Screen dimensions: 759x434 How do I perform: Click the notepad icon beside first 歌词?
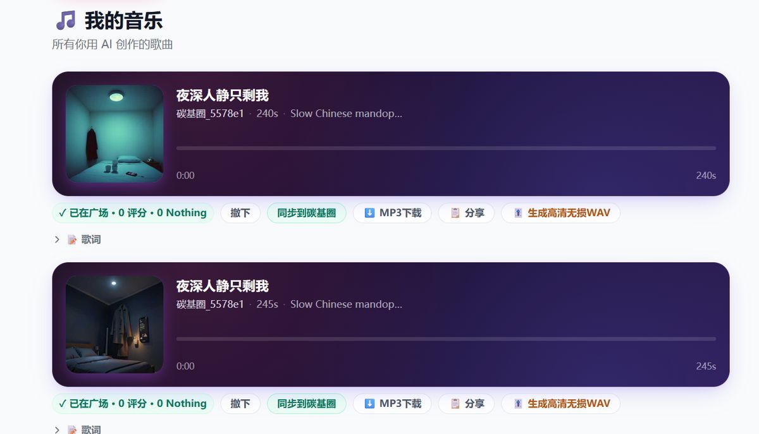click(x=72, y=239)
